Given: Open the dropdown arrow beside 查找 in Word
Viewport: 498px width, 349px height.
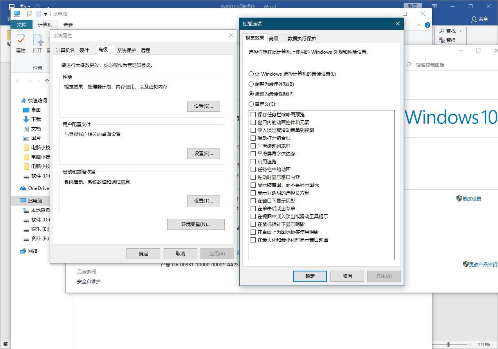Looking at the screenshot, I should coord(460,31).
